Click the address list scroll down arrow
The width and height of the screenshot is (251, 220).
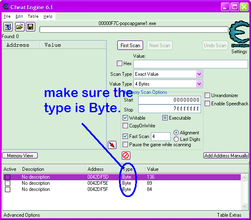[244, 206]
